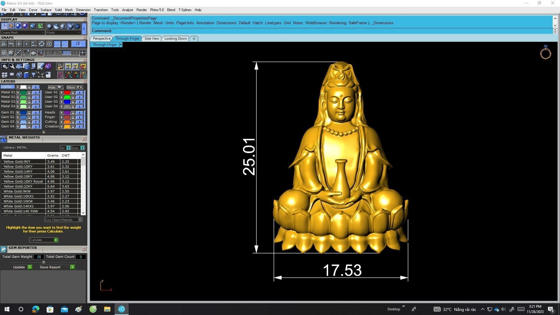The height and width of the screenshot is (315, 560).
Task: Click the 45 degree angle snap icon
Action: (26, 53)
